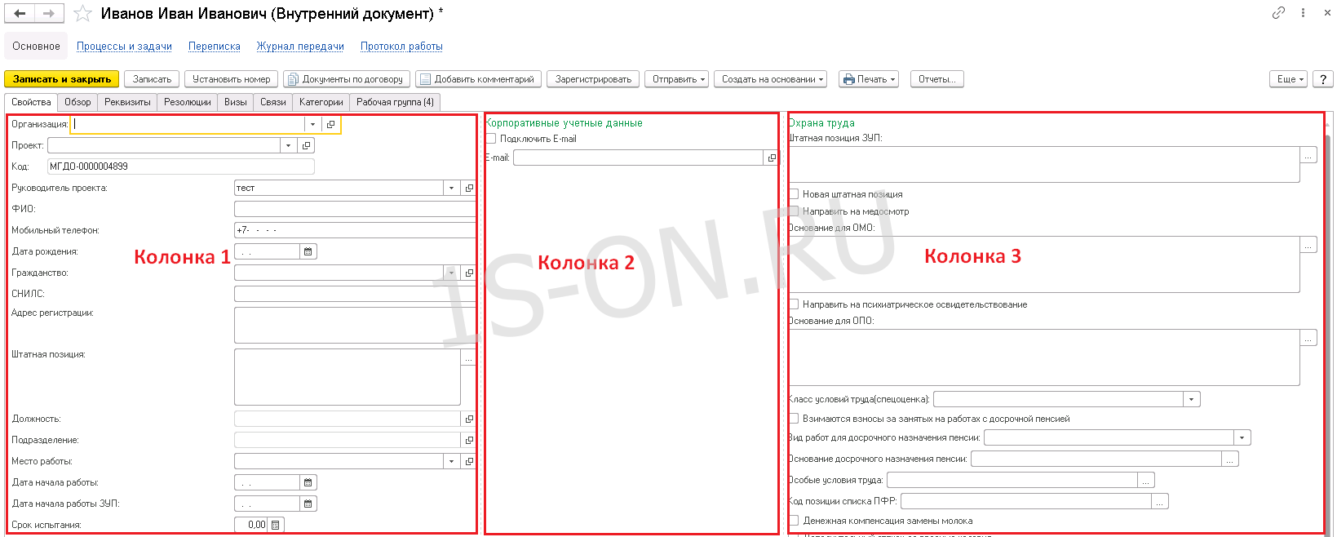Check Направить на психиатрическое освидетельствование
The width and height of the screenshot is (1337, 537).
[x=794, y=304]
